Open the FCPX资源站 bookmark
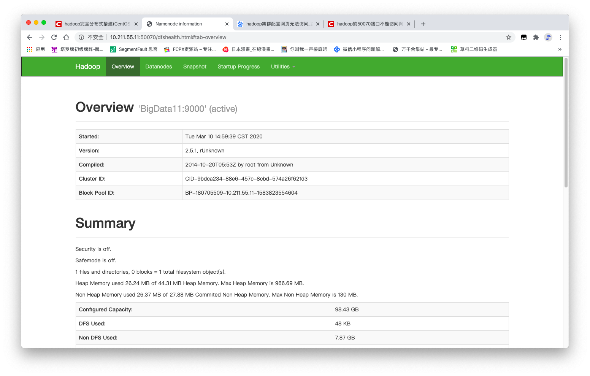The image size is (590, 376). [x=190, y=49]
